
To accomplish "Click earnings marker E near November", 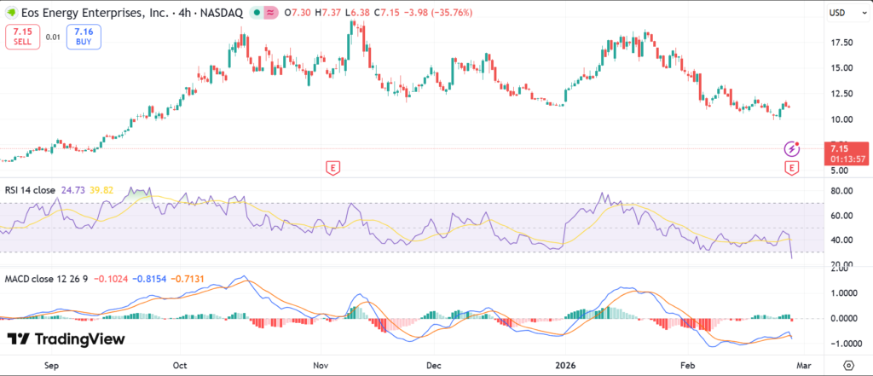I will coord(333,168).
